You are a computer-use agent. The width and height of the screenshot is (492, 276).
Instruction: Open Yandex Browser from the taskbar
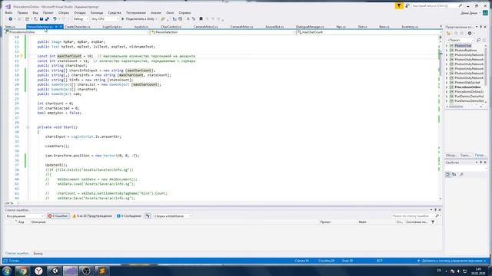[x=38, y=271]
